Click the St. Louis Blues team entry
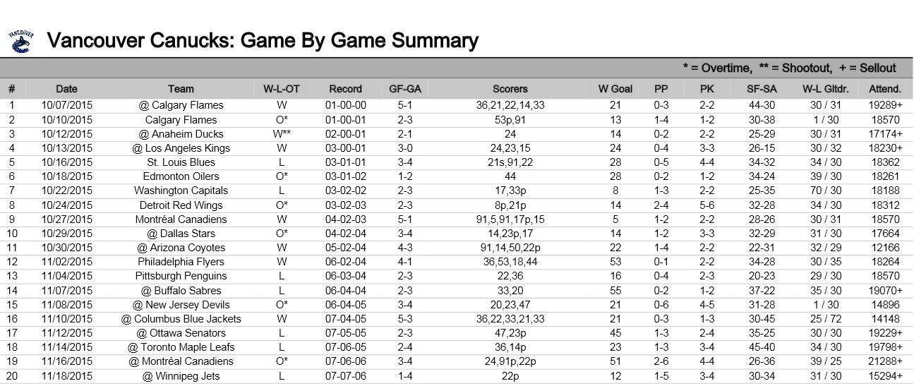The height and width of the screenshot is (386, 914). (x=181, y=162)
